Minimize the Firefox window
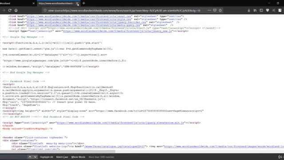 pos(269,3)
